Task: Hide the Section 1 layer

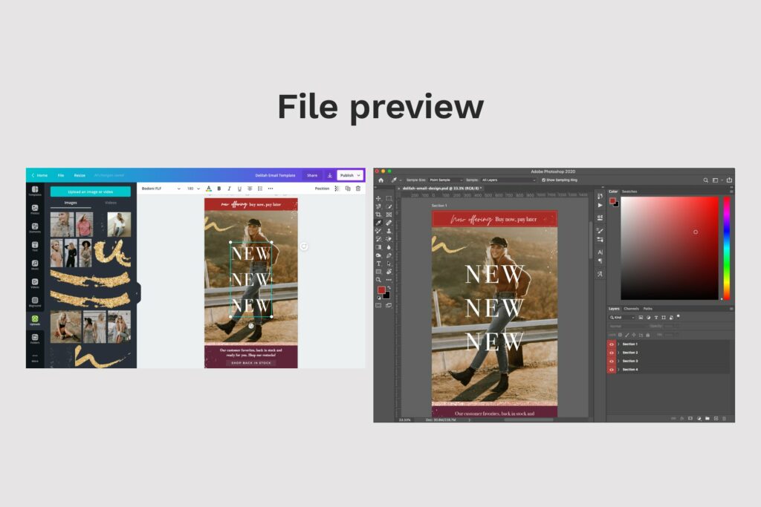Action: click(611, 344)
